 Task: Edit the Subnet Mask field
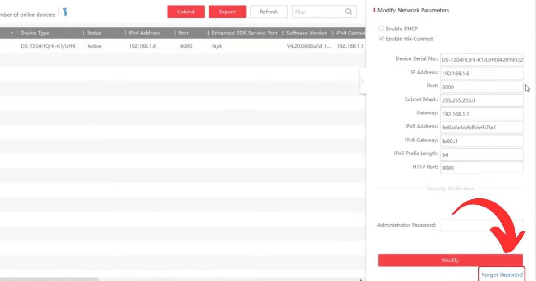pos(482,100)
